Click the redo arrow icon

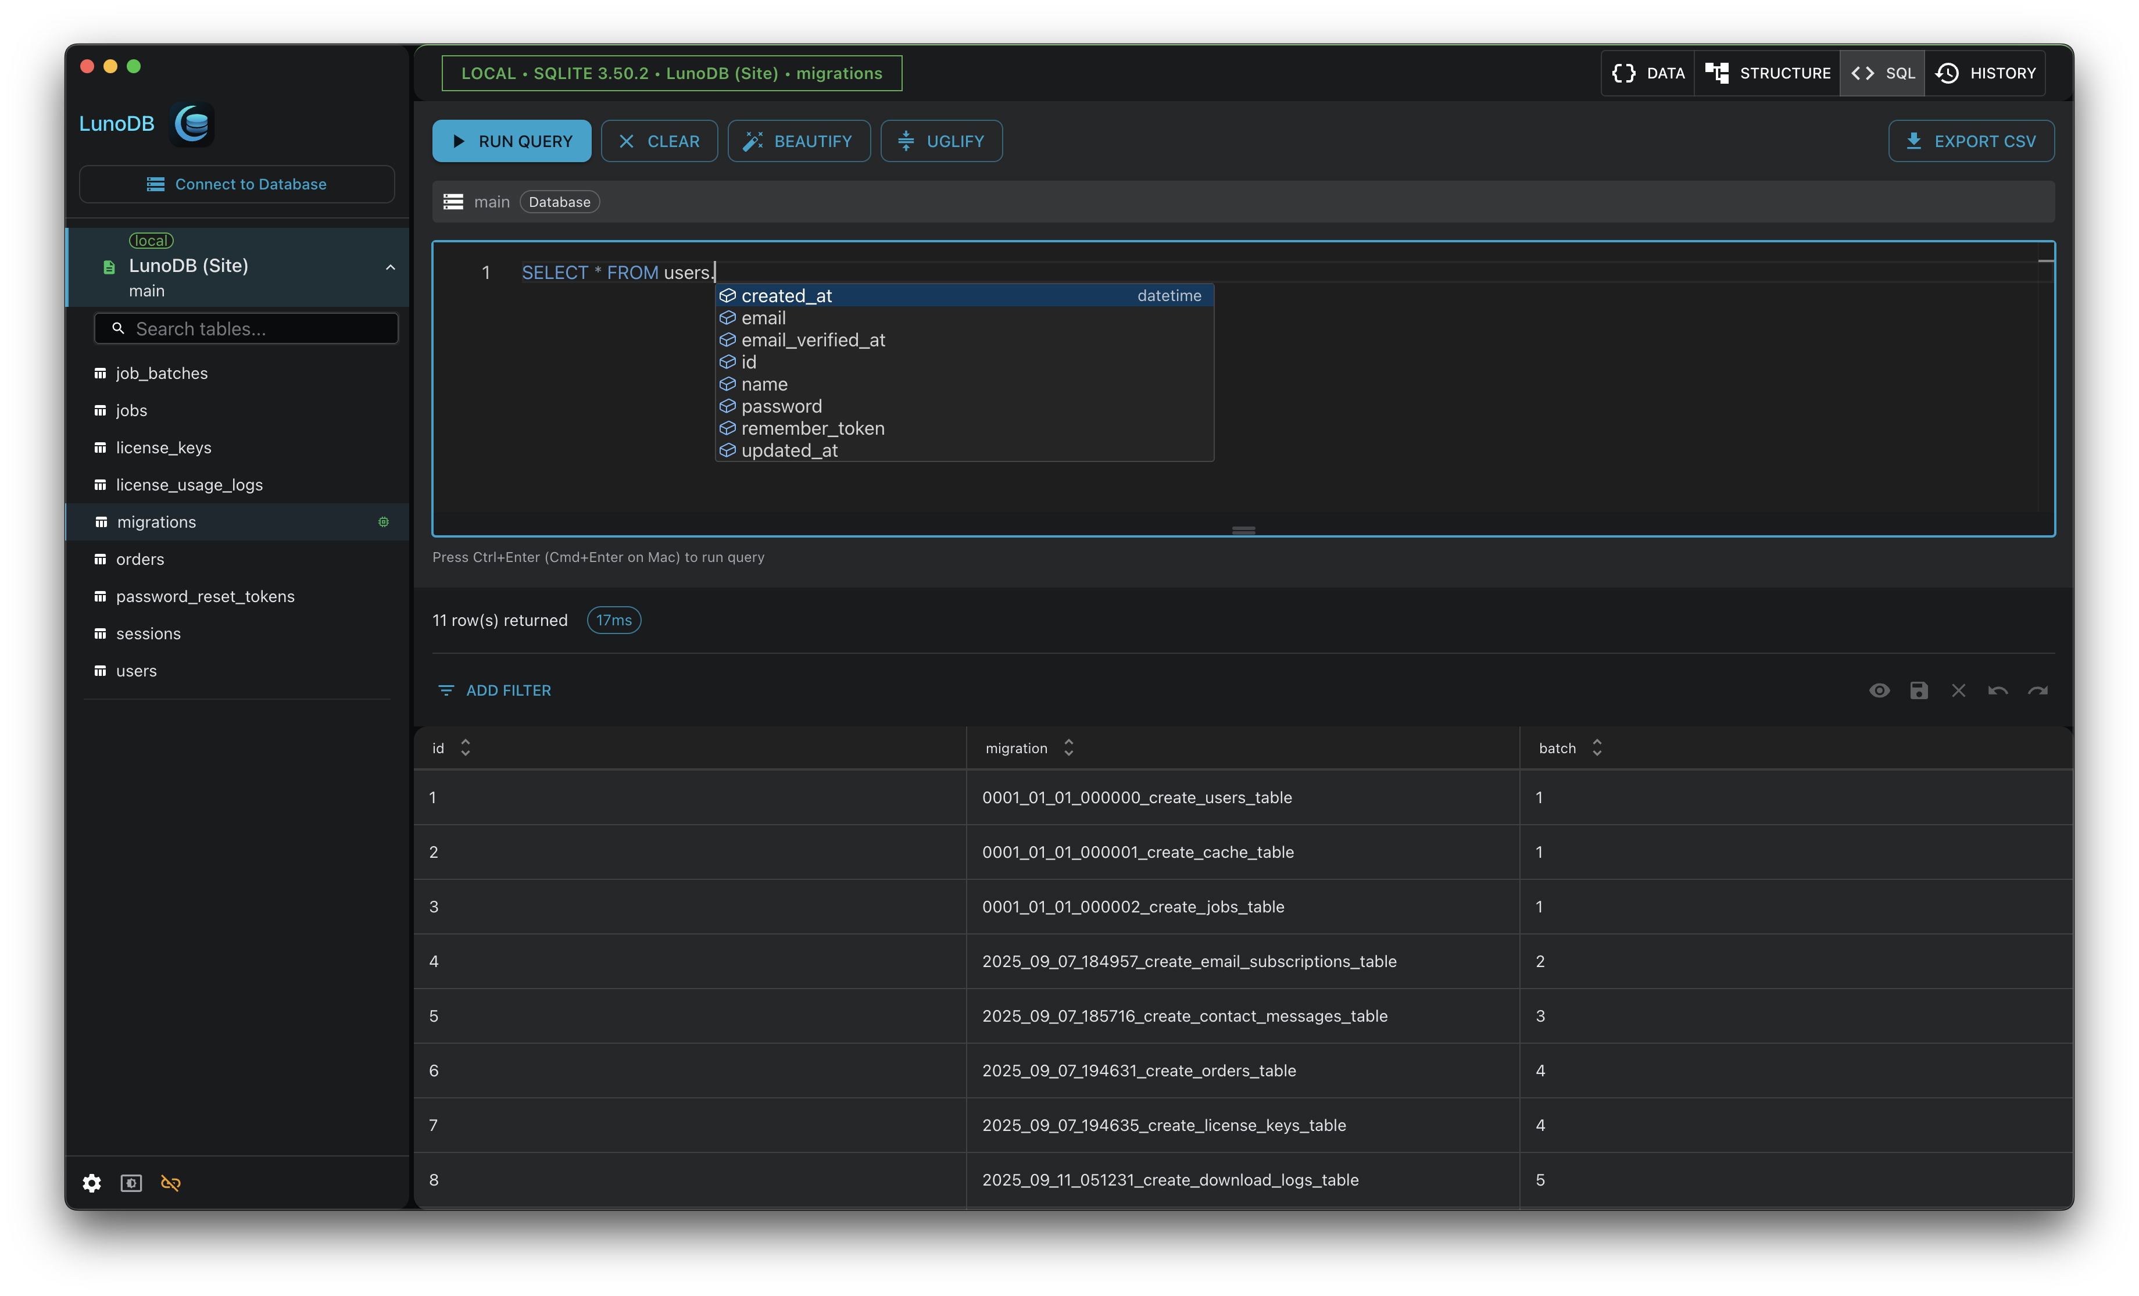(x=2037, y=690)
